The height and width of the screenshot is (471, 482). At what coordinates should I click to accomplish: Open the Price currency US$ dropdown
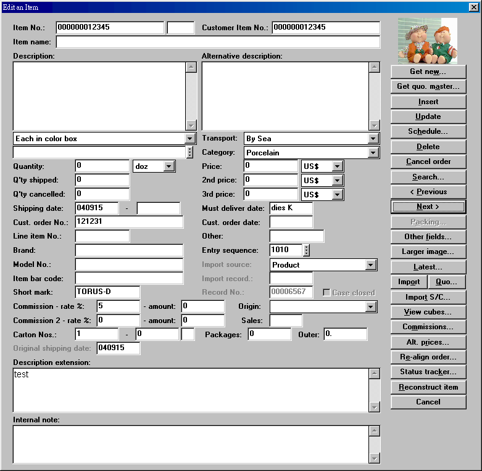pyautogui.click(x=337, y=166)
